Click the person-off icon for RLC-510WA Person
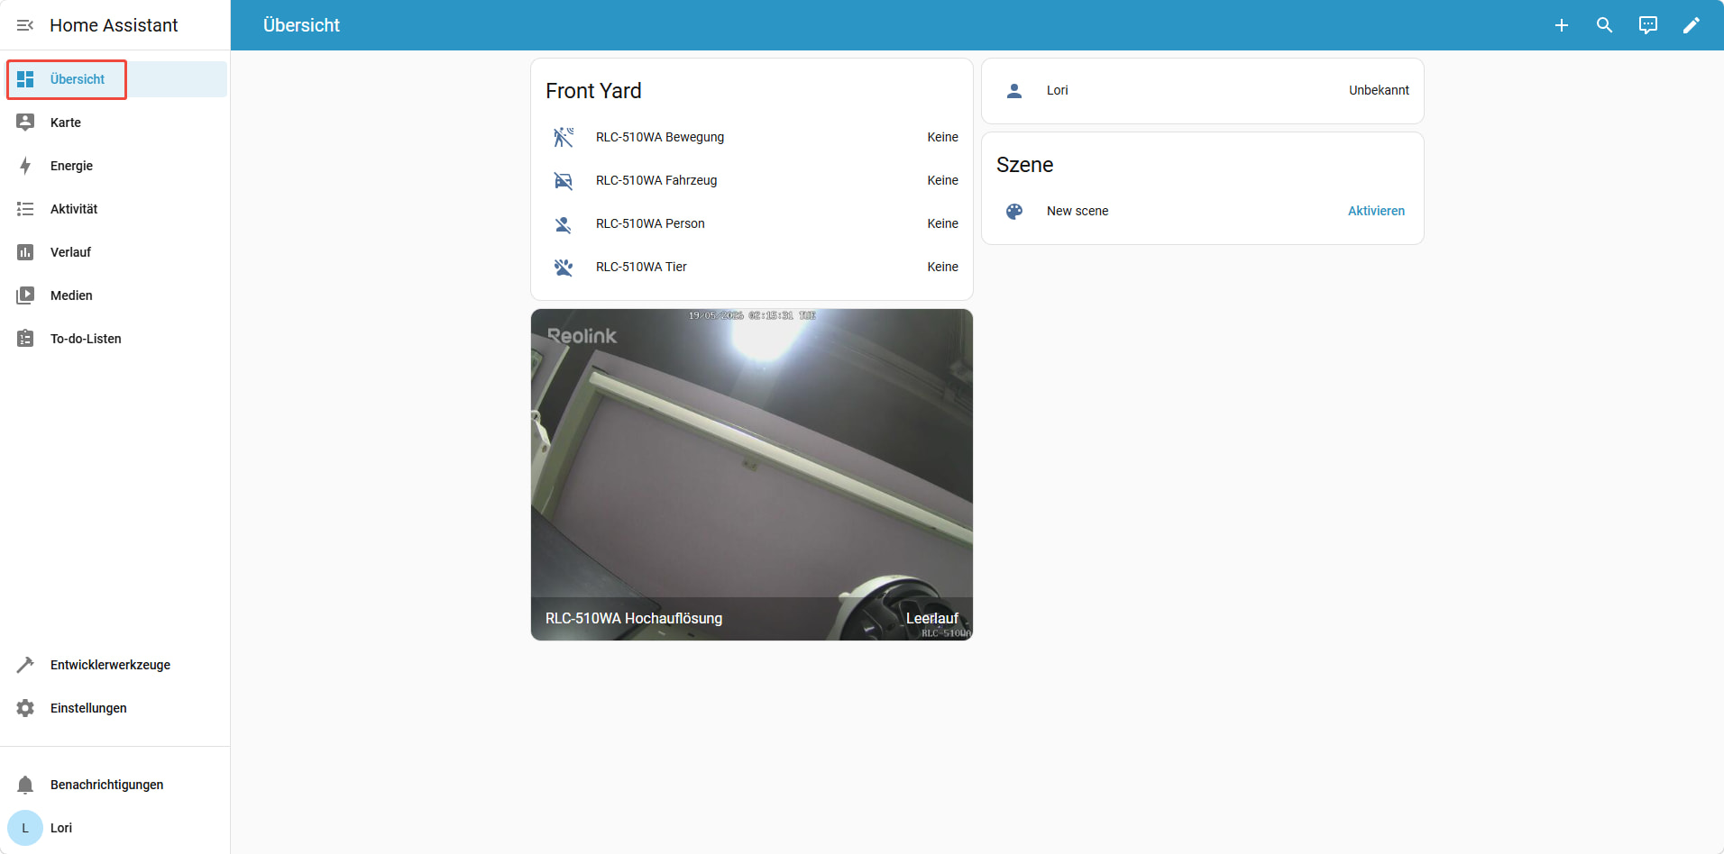Image resolution: width=1724 pixels, height=854 pixels. point(564,223)
